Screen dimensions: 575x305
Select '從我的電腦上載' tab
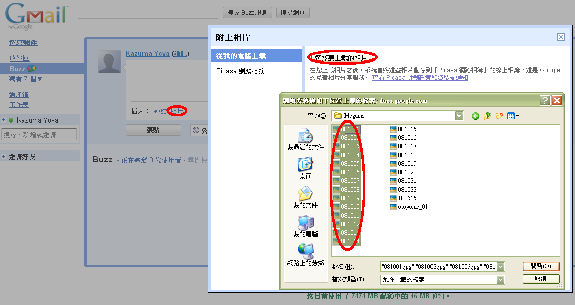pos(256,55)
